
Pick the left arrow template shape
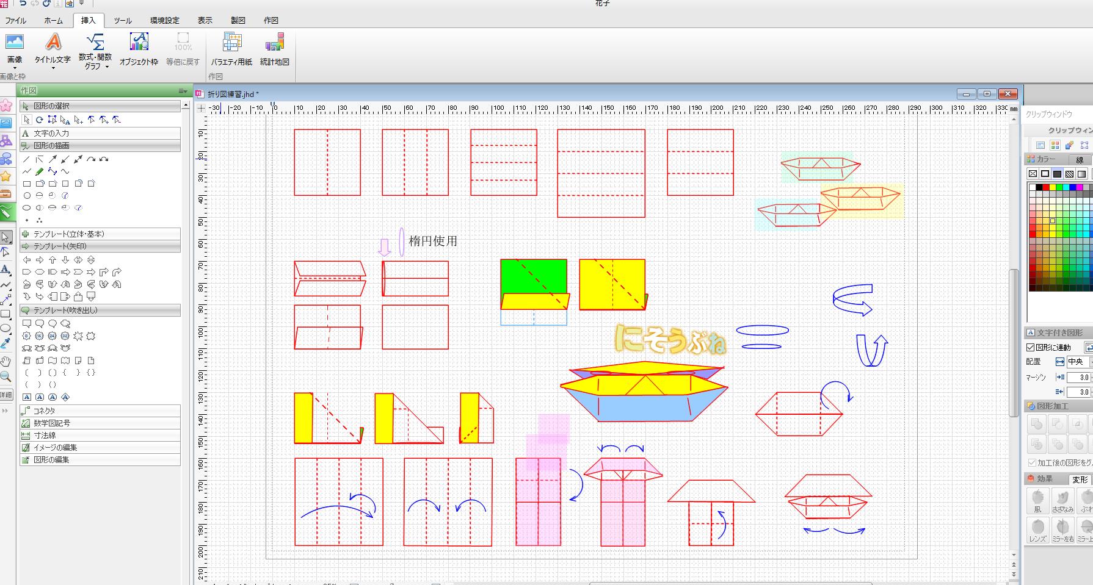tap(26, 260)
